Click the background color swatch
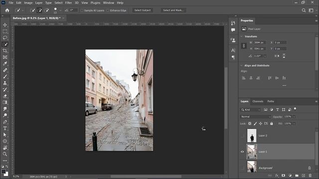This screenshot has width=319, height=179. [x=6, y=174]
